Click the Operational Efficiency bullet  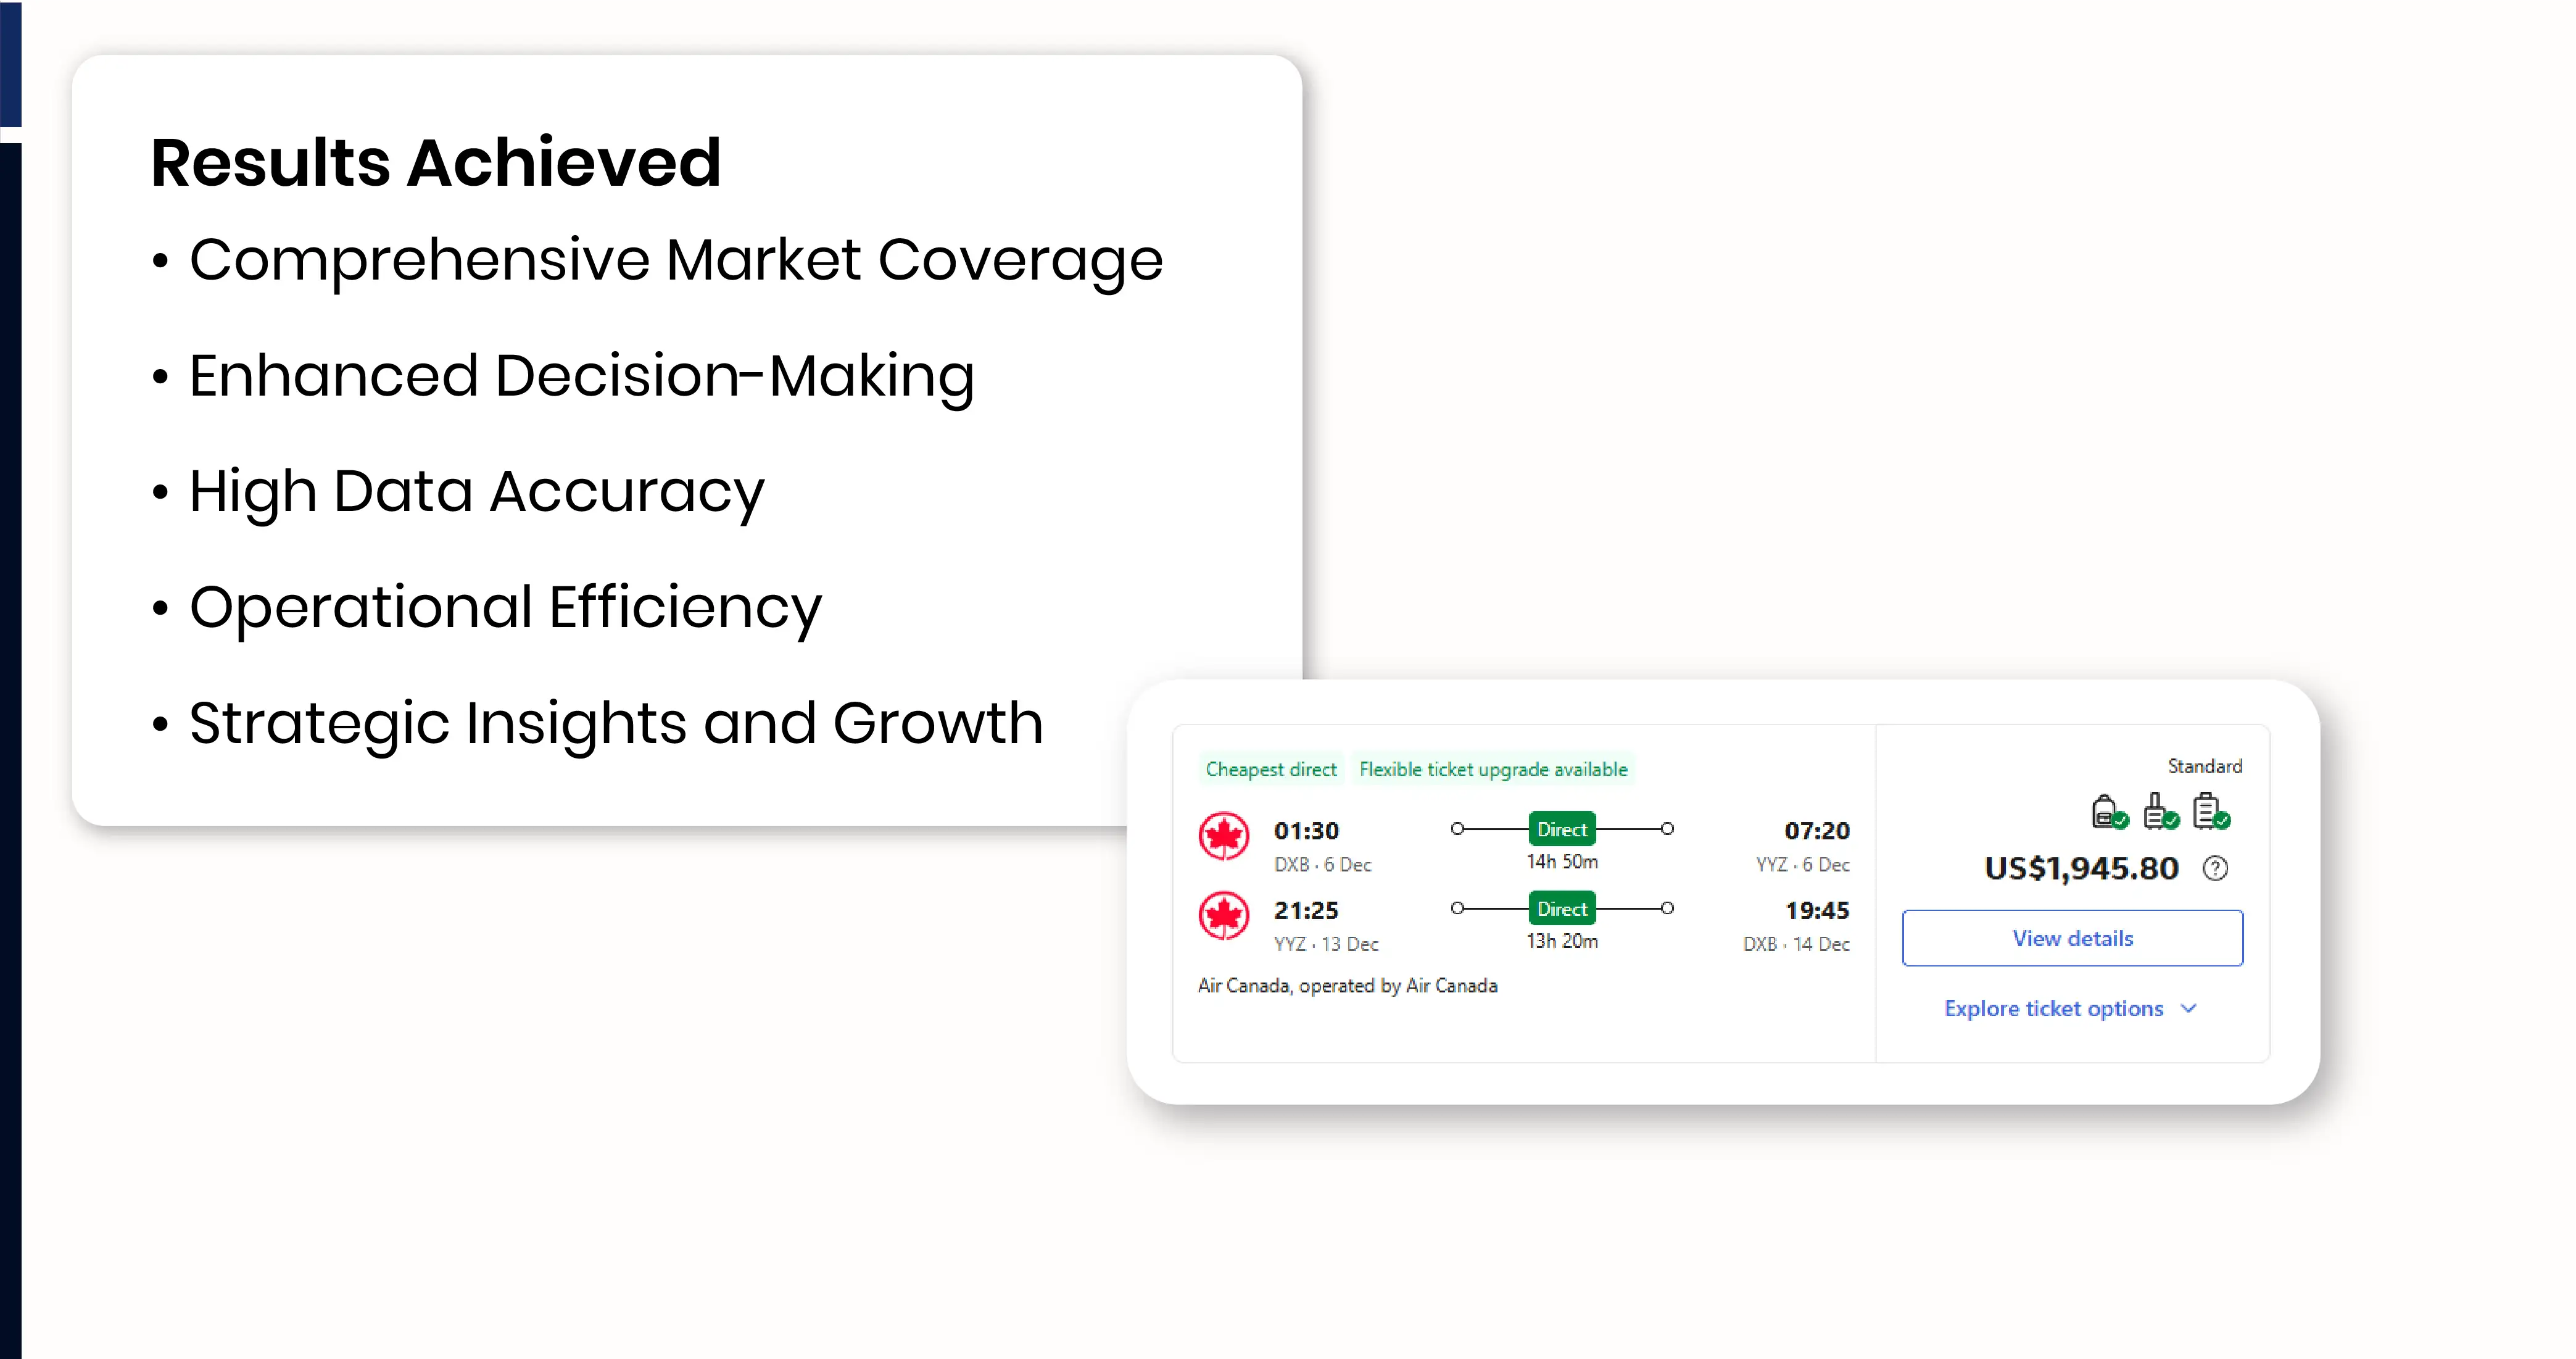pos(505,607)
